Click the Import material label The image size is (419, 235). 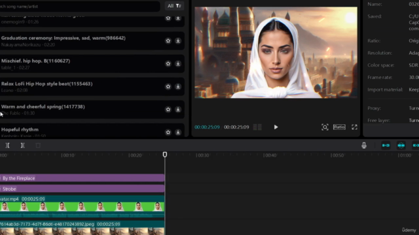[385, 90]
